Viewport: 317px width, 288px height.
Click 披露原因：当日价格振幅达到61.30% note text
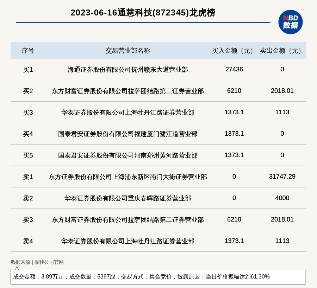(223, 276)
